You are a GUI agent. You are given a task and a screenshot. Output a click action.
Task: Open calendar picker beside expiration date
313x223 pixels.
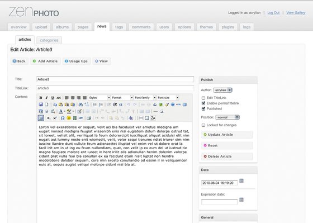(x=241, y=200)
